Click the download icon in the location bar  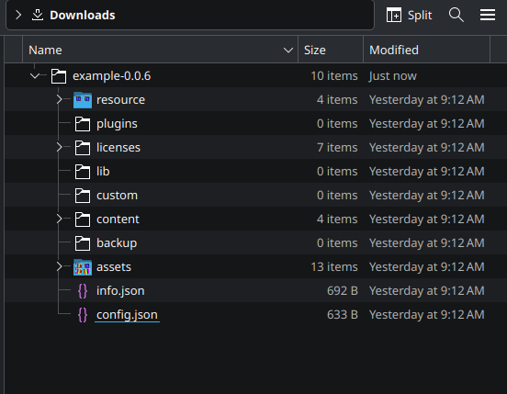pos(38,15)
